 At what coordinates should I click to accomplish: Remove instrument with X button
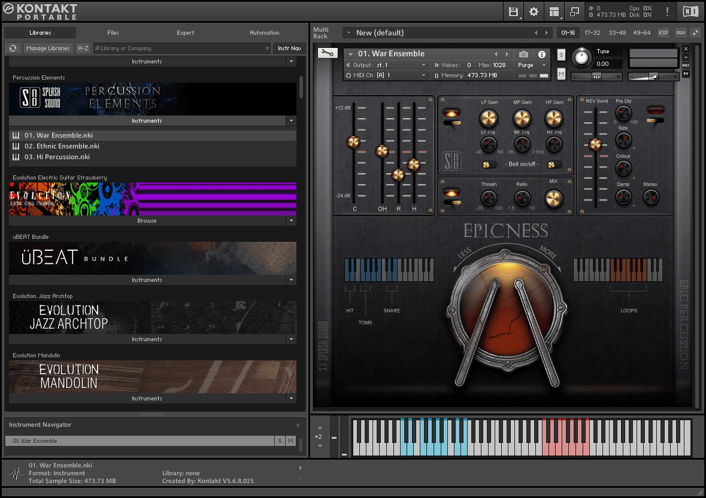tap(686, 48)
